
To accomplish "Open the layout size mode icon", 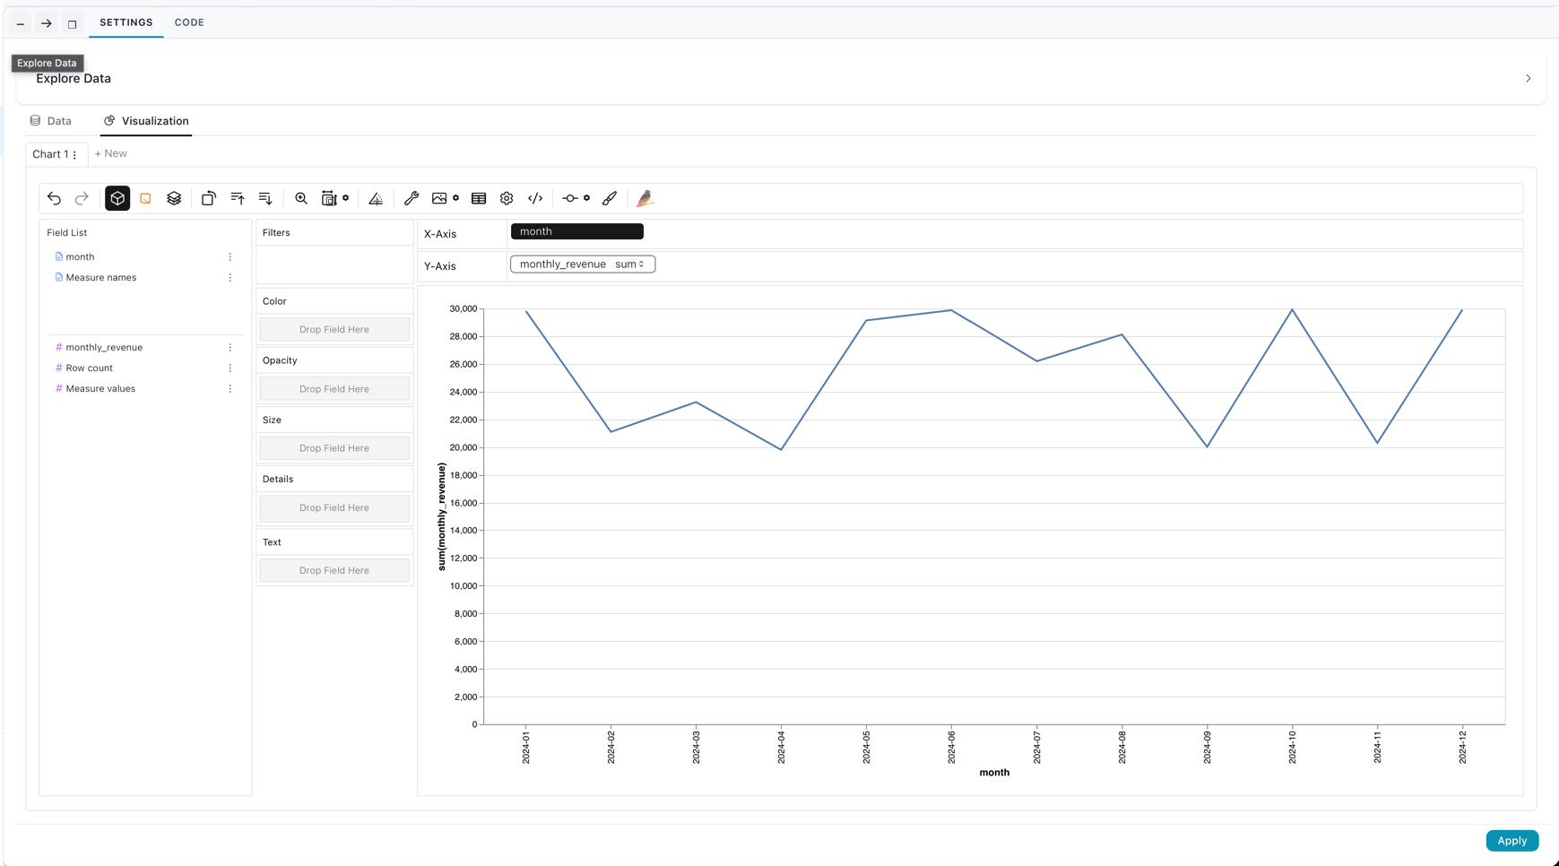I will pyautogui.click(x=329, y=198).
